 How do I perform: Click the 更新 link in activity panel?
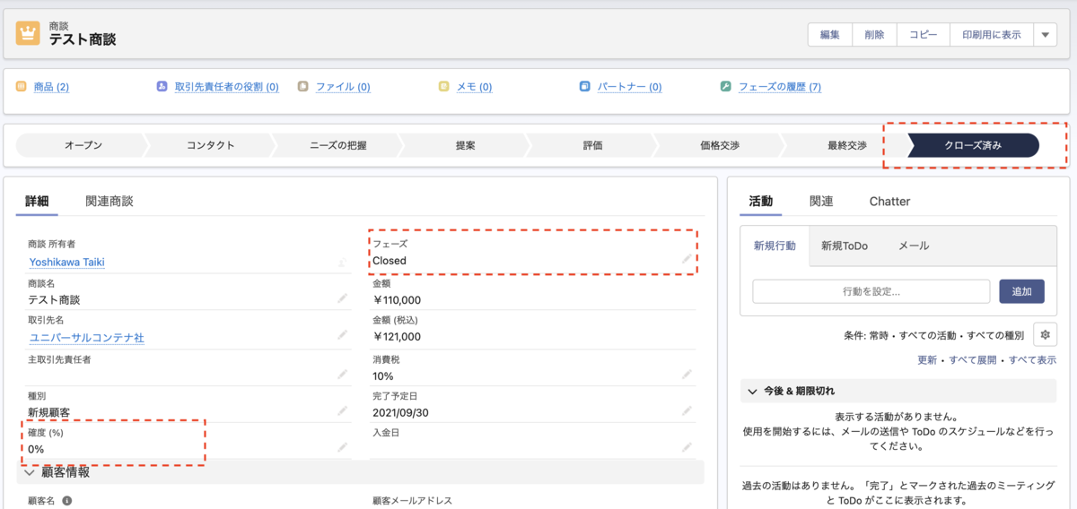[927, 359]
